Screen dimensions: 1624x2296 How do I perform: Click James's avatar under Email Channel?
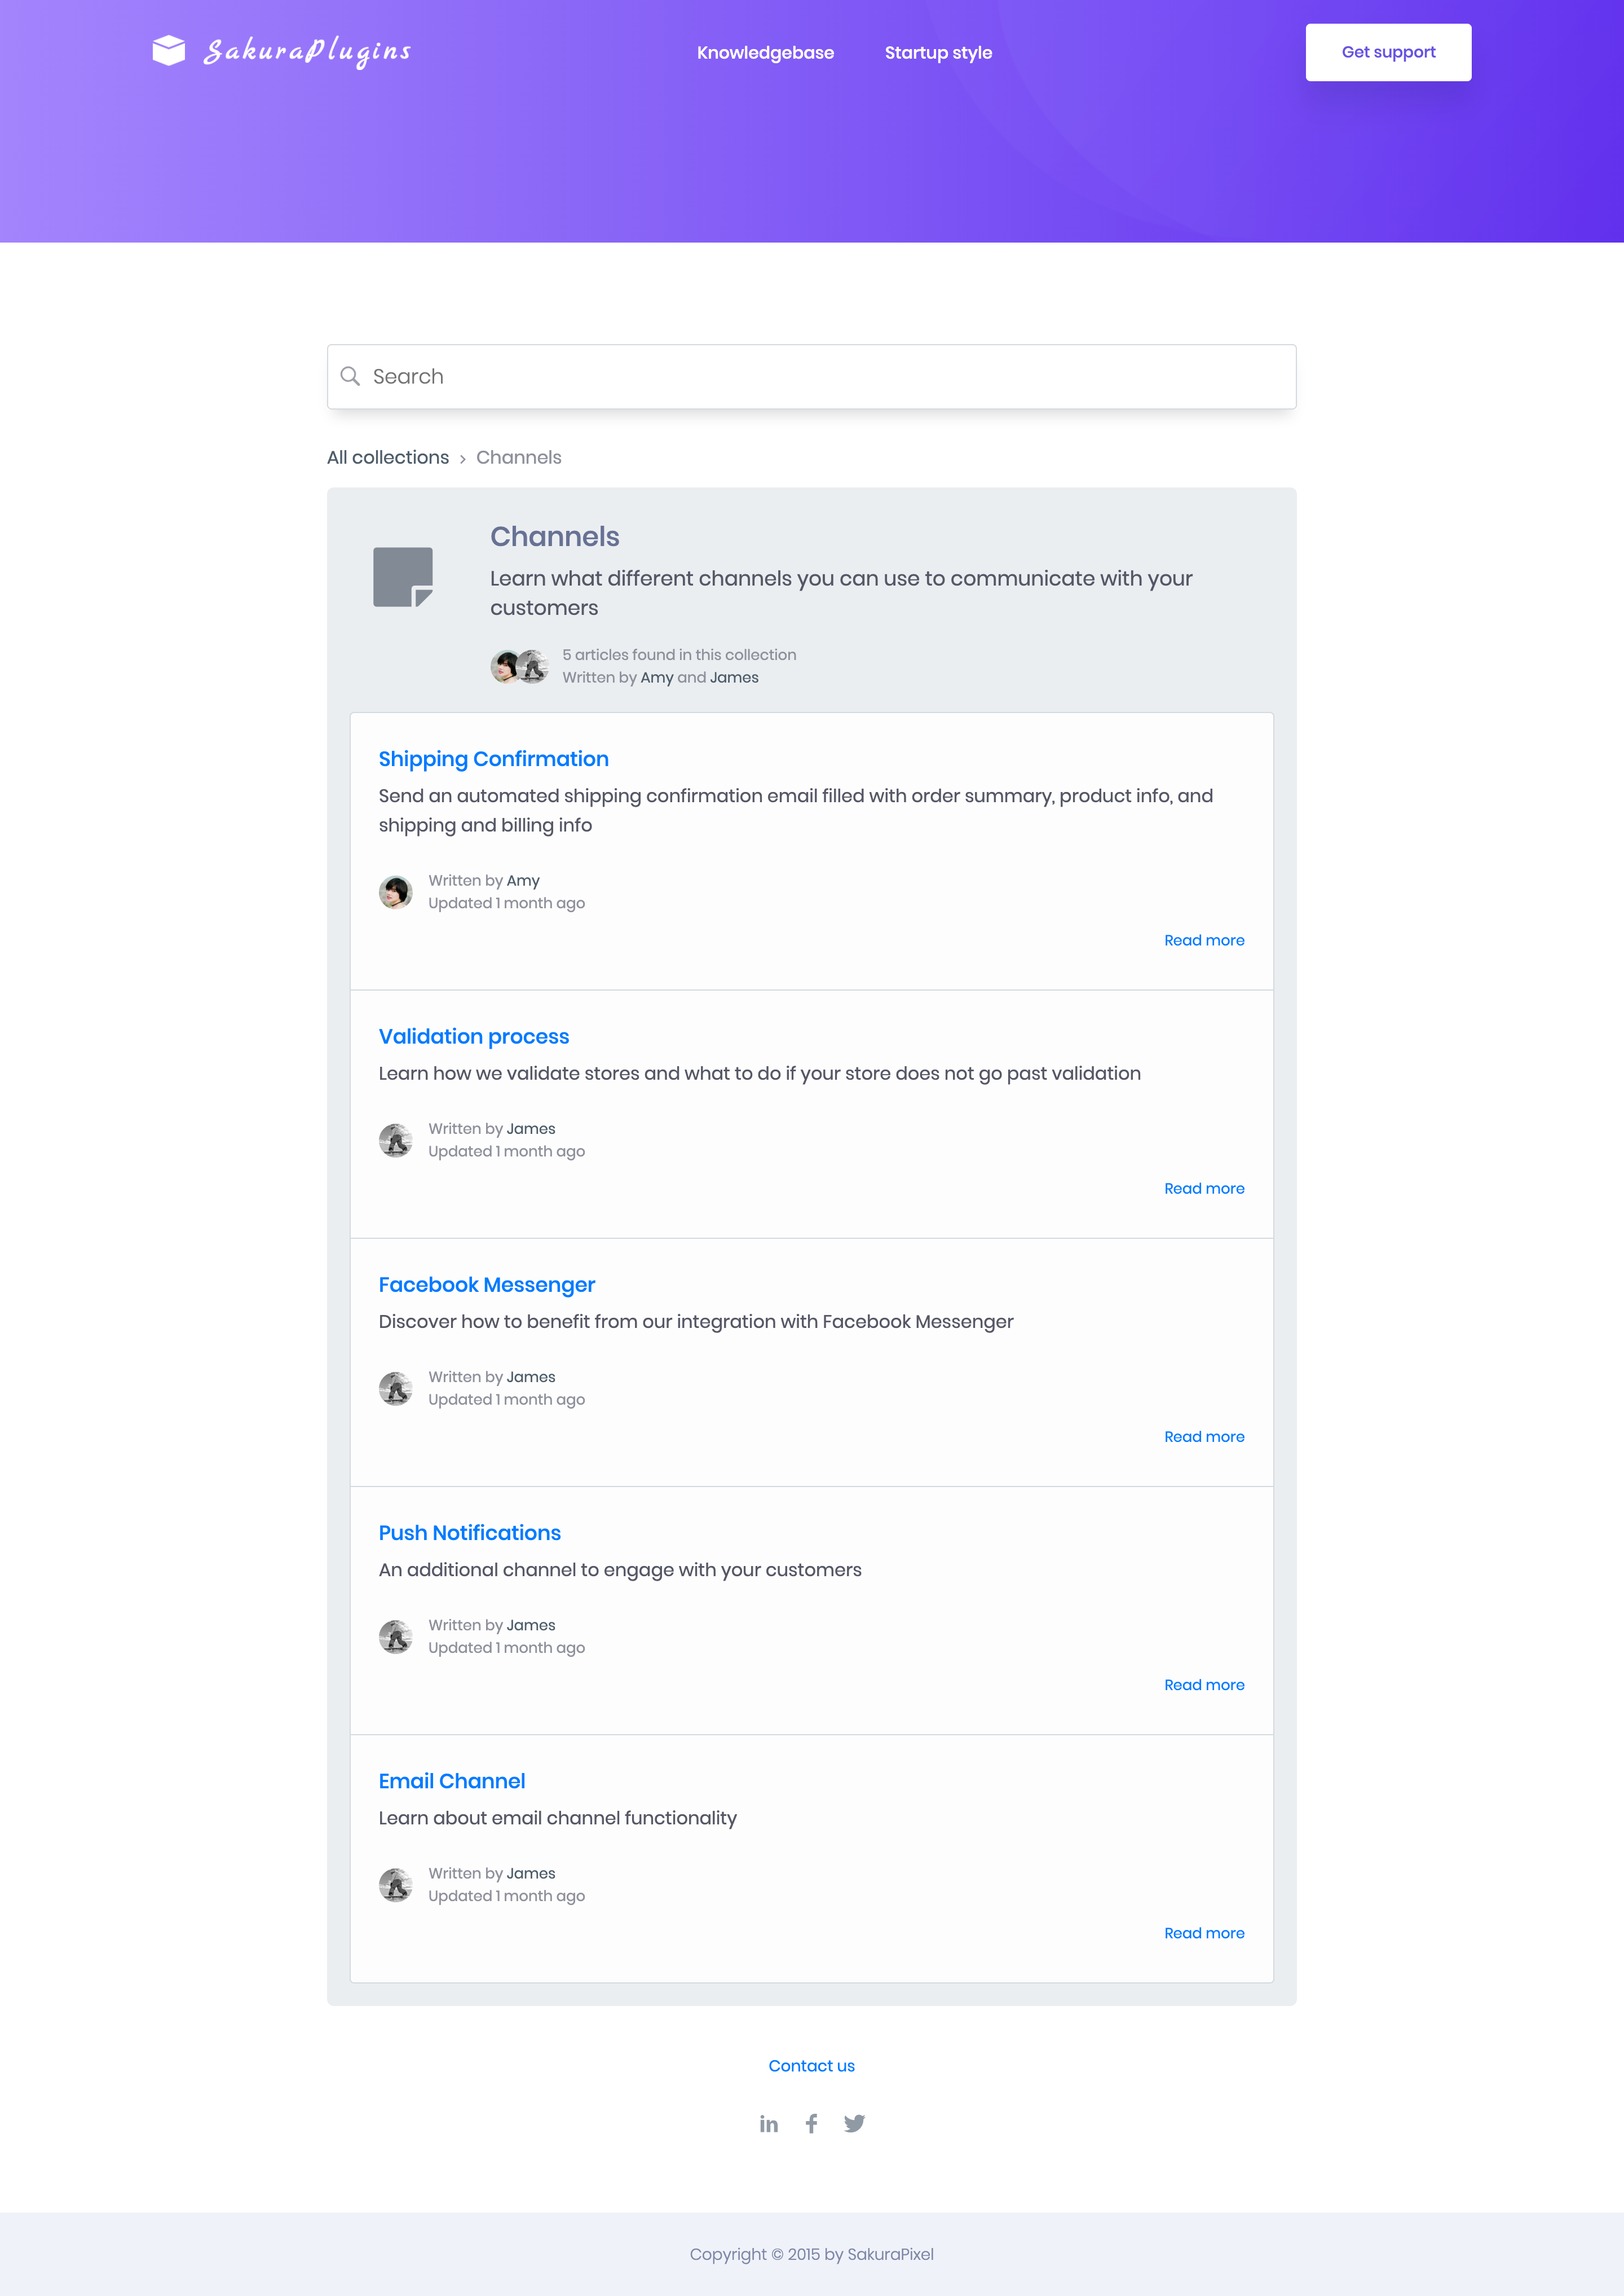pyautogui.click(x=396, y=1885)
